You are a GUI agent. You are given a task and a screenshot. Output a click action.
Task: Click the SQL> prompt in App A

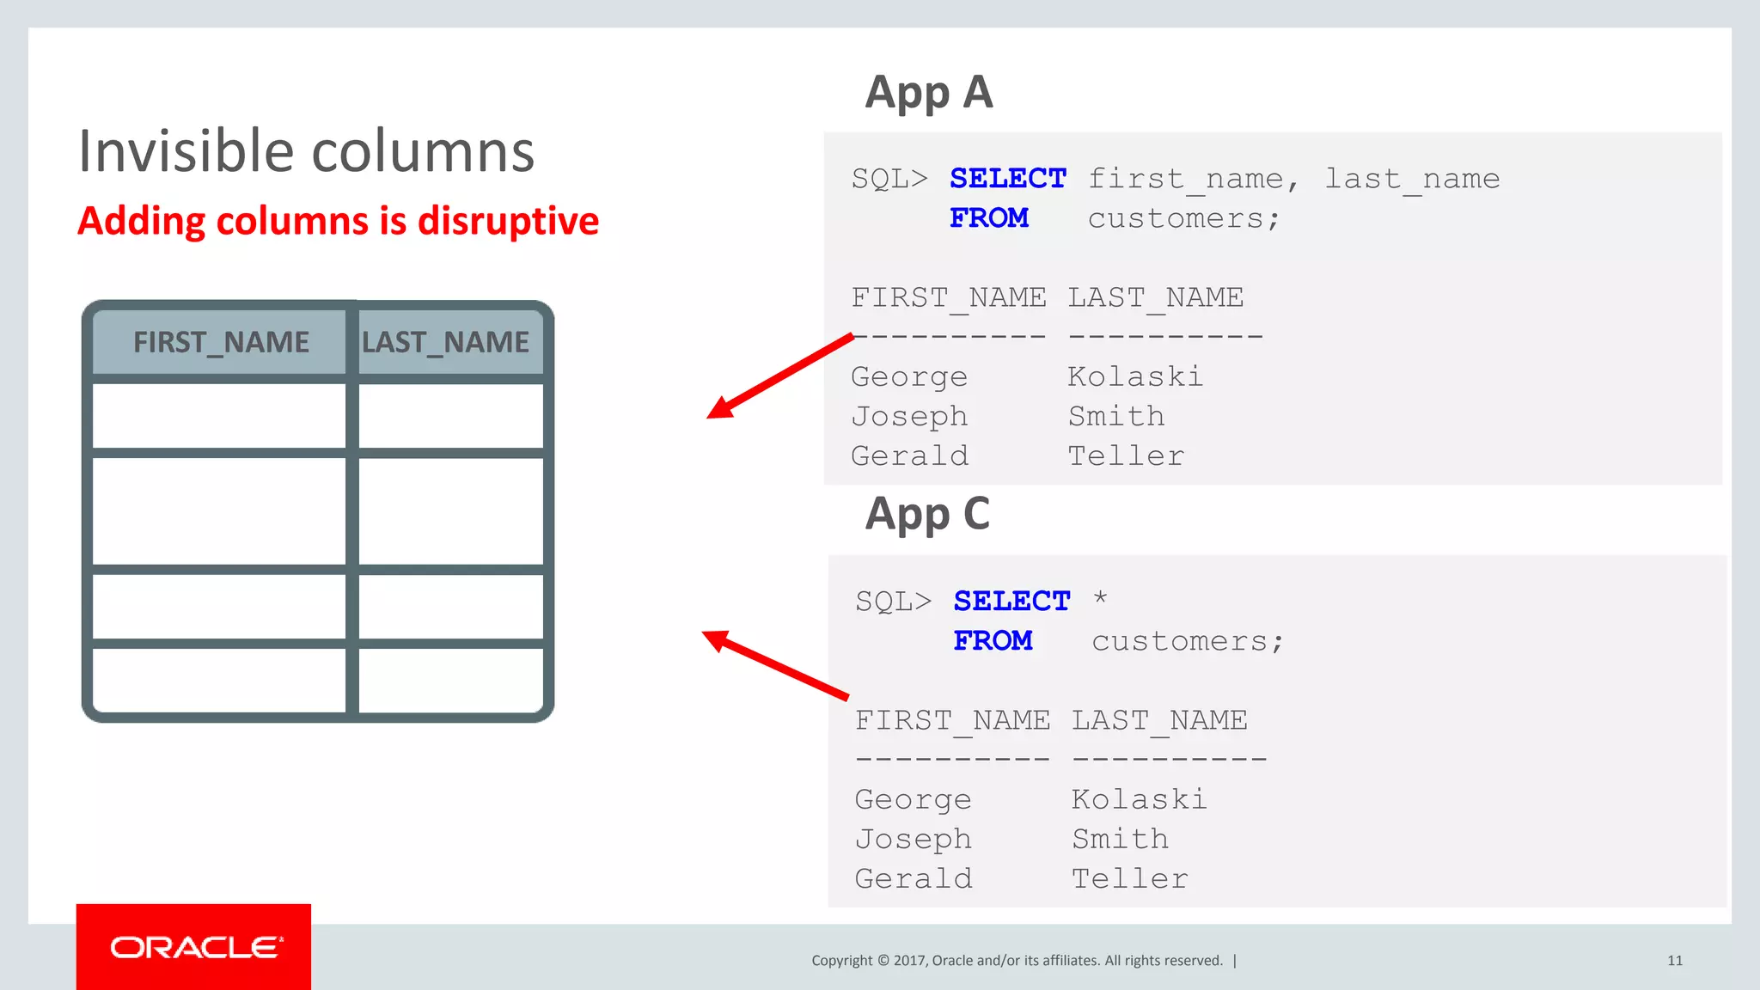coord(889,179)
